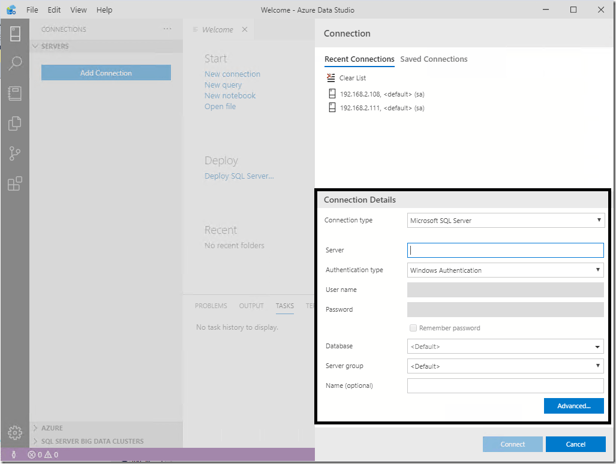
Task: Open the Authentication type dropdown
Action: [x=506, y=270]
